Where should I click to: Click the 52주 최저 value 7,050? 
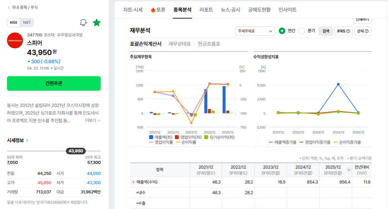[13, 163]
